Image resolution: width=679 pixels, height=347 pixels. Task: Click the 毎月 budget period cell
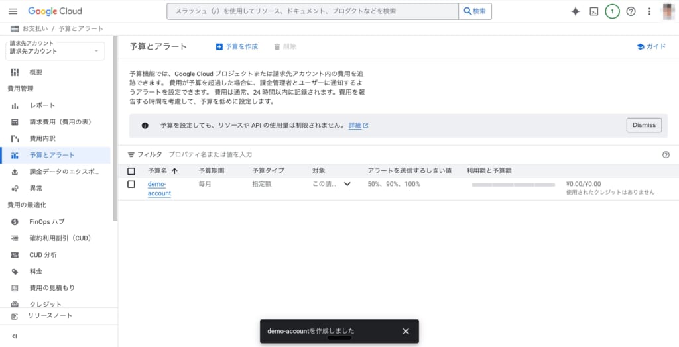click(x=205, y=184)
